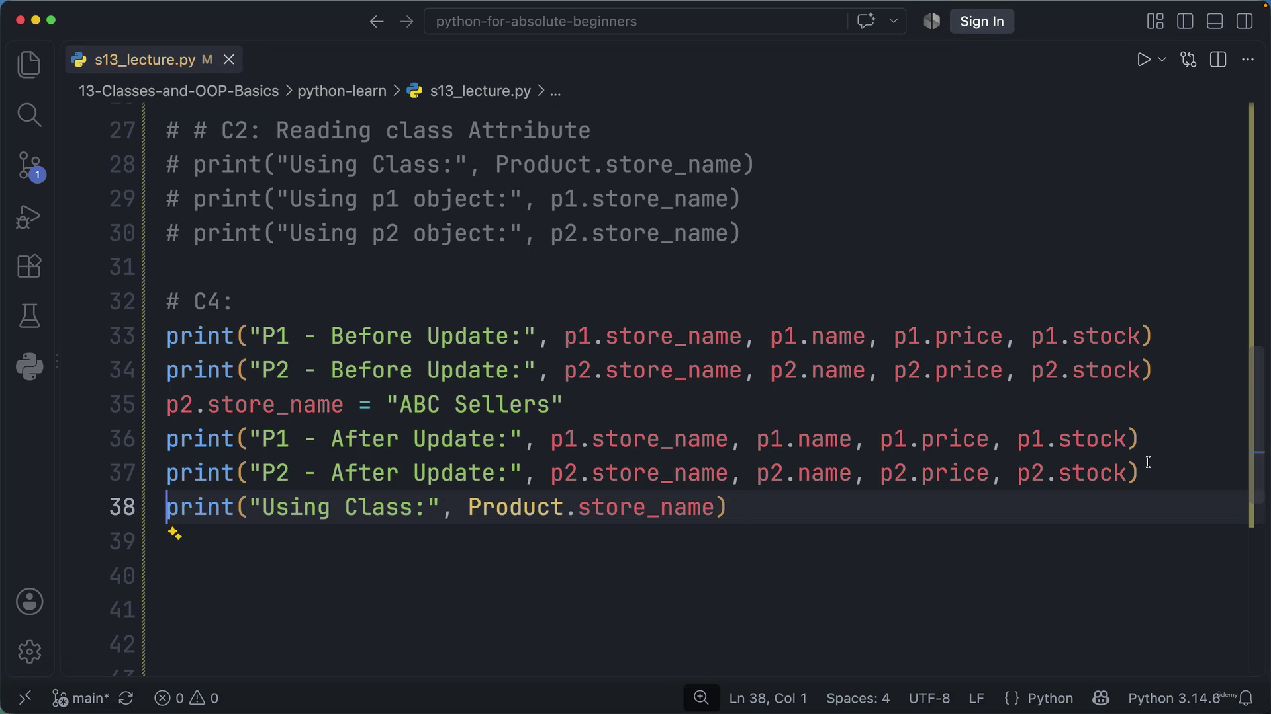Open remote window indicator in status bar
The image size is (1271, 714).
coord(24,698)
